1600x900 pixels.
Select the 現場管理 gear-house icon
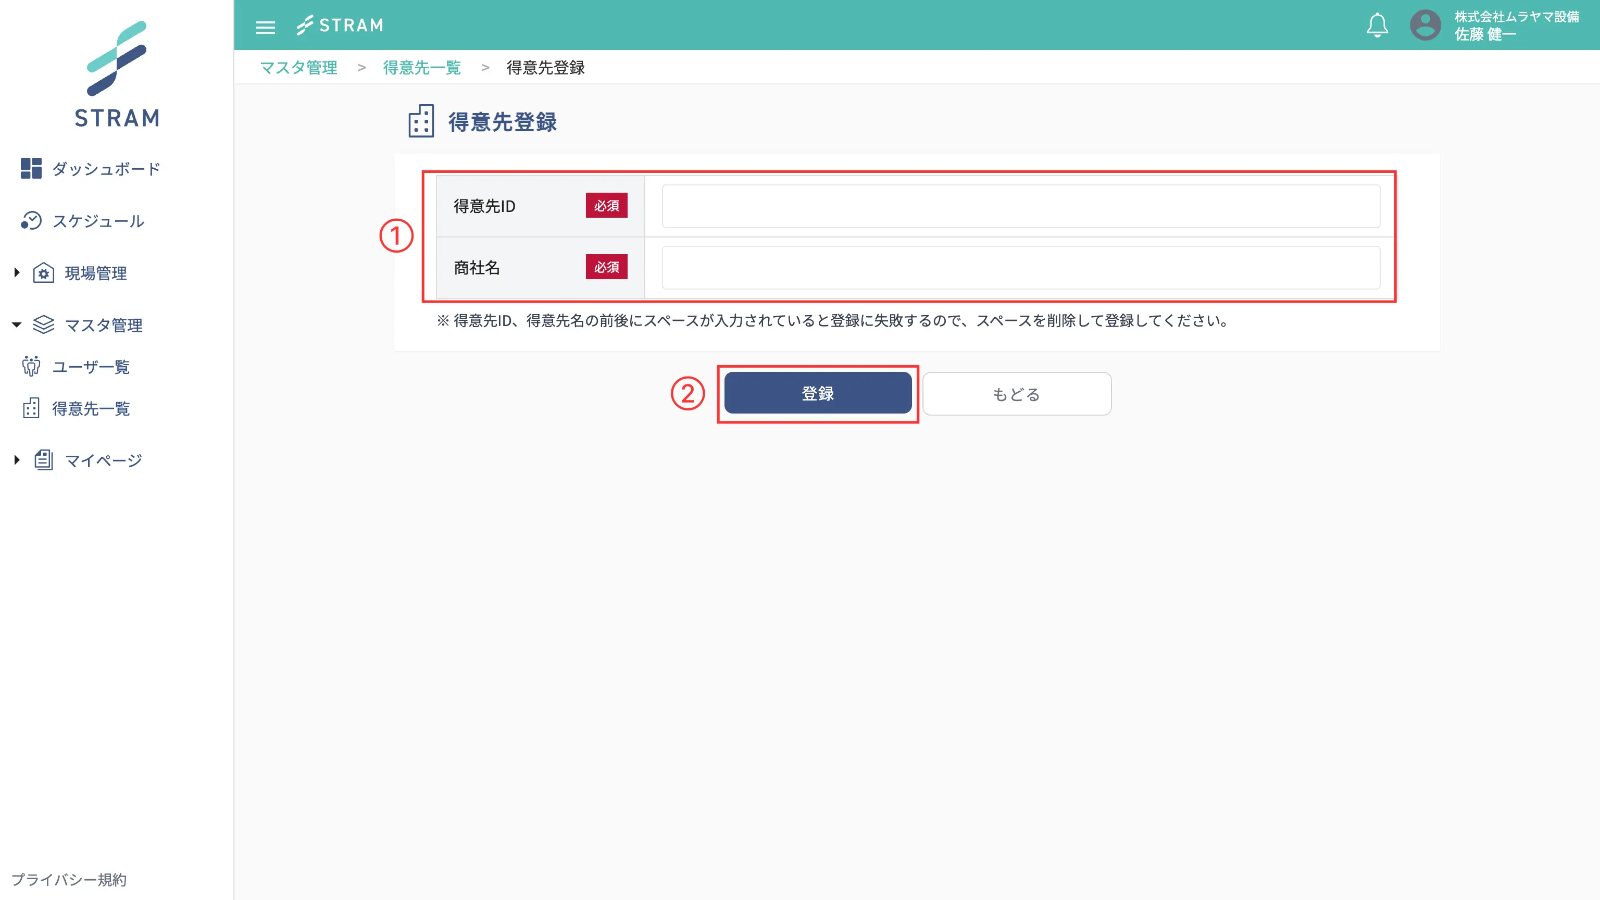[x=43, y=273]
